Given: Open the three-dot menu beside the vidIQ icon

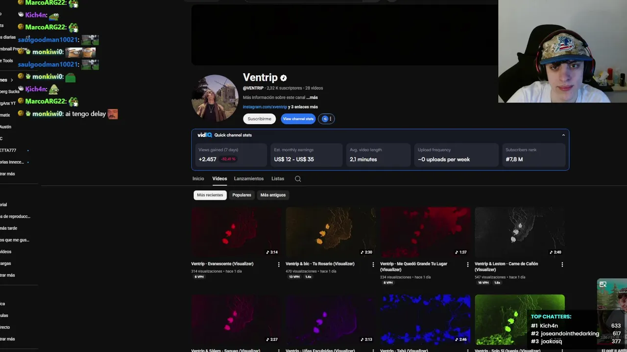Looking at the screenshot, I should coord(331,119).
